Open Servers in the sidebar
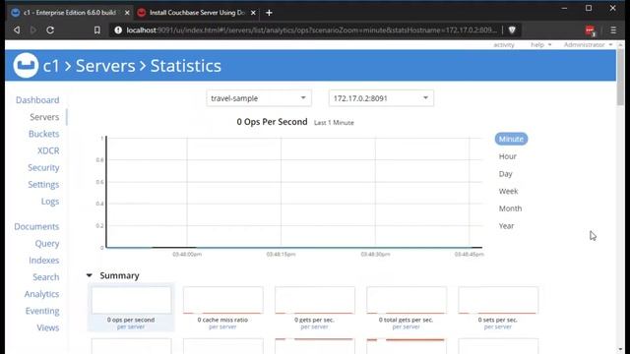Viewport: 630px width, 354px height. [44, 117]
